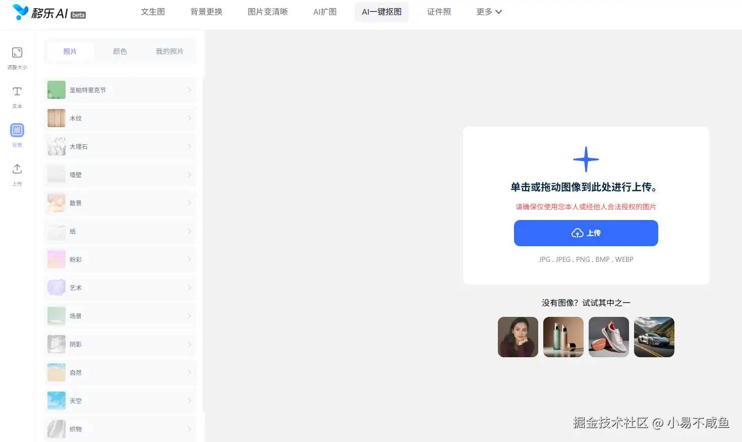This screenshot has width=742, height=442.
Task: Go to 背景更换 in the top navigation
Action: point(206,12)
